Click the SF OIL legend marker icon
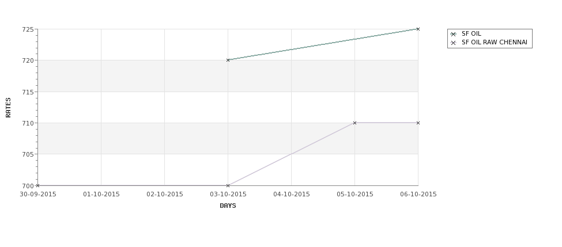 tap(454, 34)
